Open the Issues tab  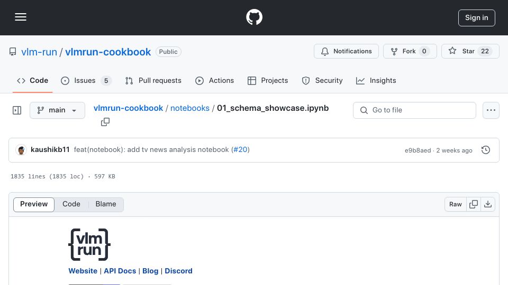[x=86, y=80]
